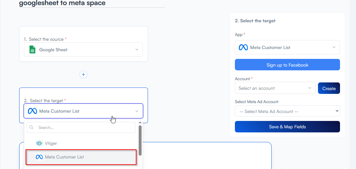Expand the source dropdown using its chevron
The width and height of the screenshot is (356, 169).
(x=137, y=50)
